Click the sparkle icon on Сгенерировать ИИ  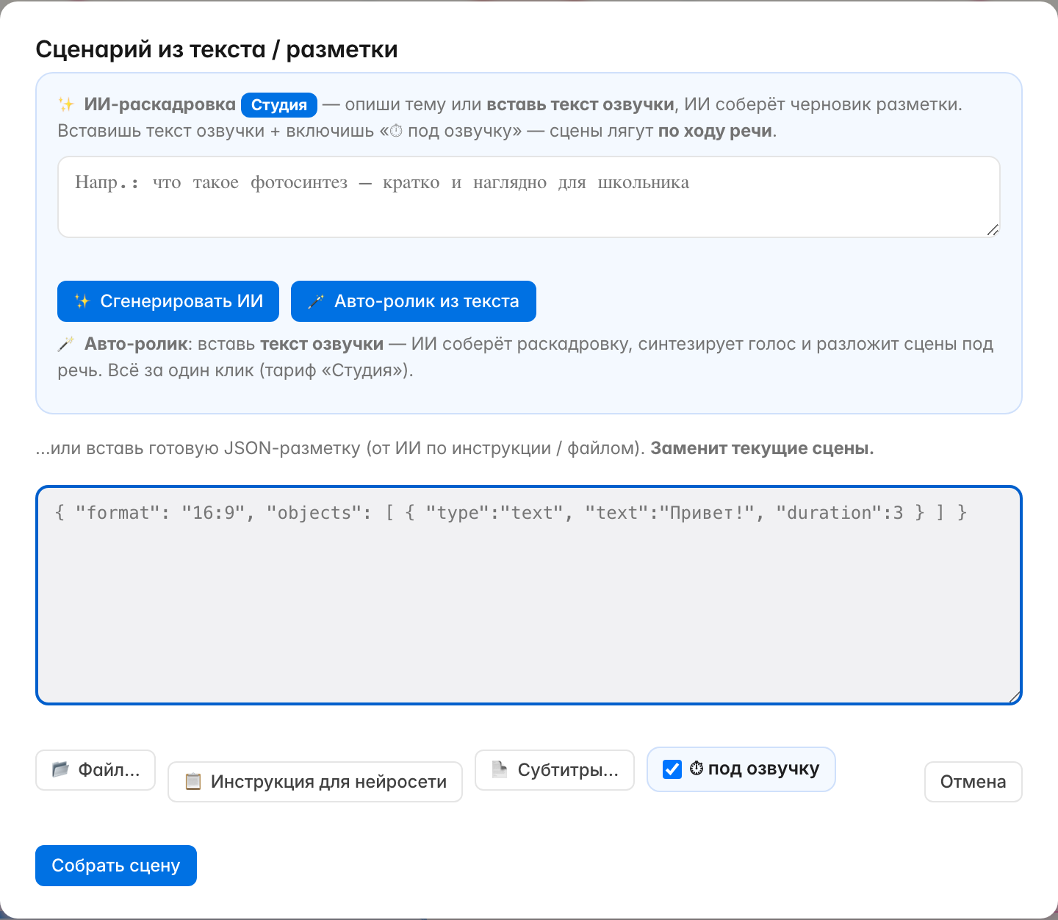82,301
